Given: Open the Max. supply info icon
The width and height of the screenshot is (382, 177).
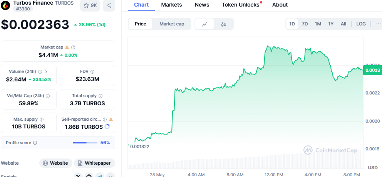Looking at the screenshot, I should tap(42, 120).
